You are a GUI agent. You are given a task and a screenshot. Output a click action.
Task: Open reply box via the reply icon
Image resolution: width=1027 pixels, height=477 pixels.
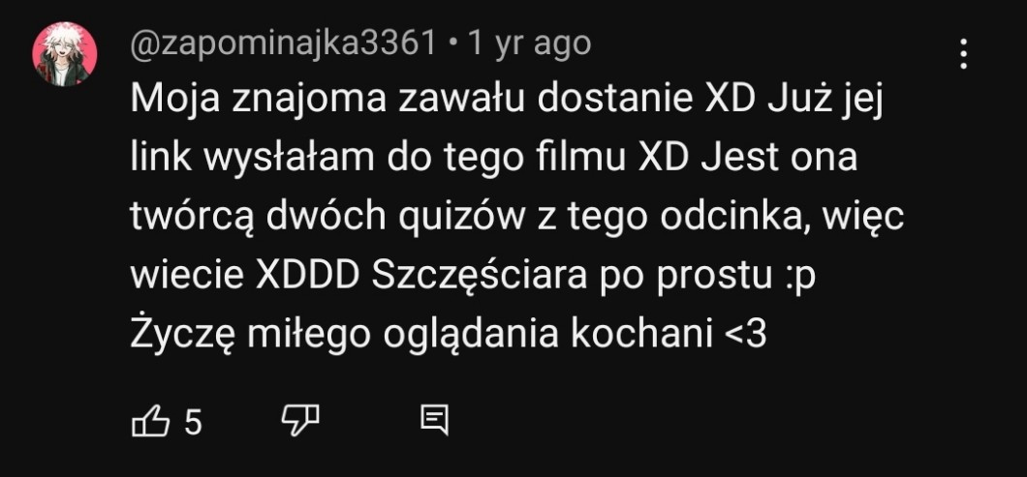pyautogui.click(x=434, y=421)
